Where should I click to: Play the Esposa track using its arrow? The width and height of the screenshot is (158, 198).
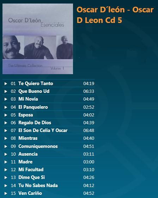[x=6, y=115]
